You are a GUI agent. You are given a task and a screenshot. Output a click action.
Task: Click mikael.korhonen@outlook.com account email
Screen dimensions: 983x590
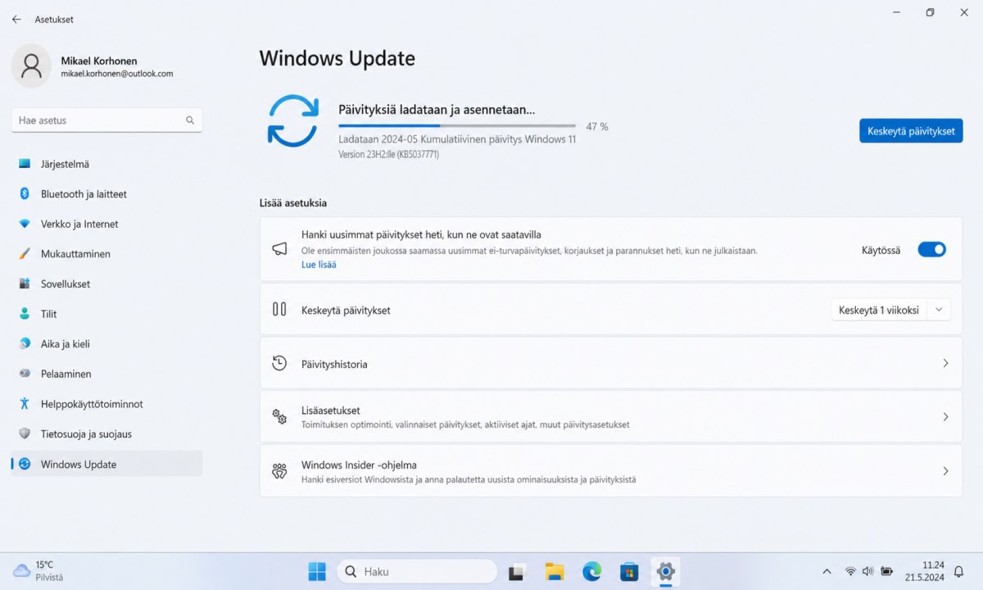pyautogui.click(x=117, y=74)
